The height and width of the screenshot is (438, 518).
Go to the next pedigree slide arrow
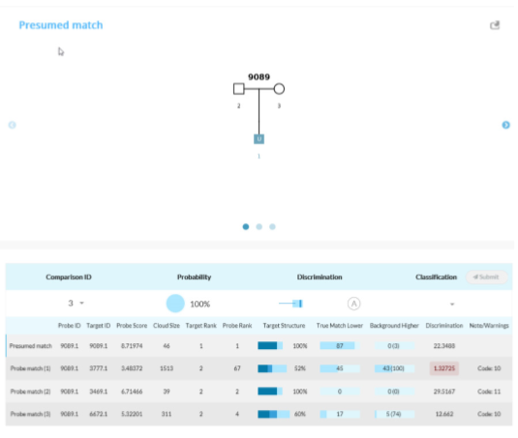point(505,125)
